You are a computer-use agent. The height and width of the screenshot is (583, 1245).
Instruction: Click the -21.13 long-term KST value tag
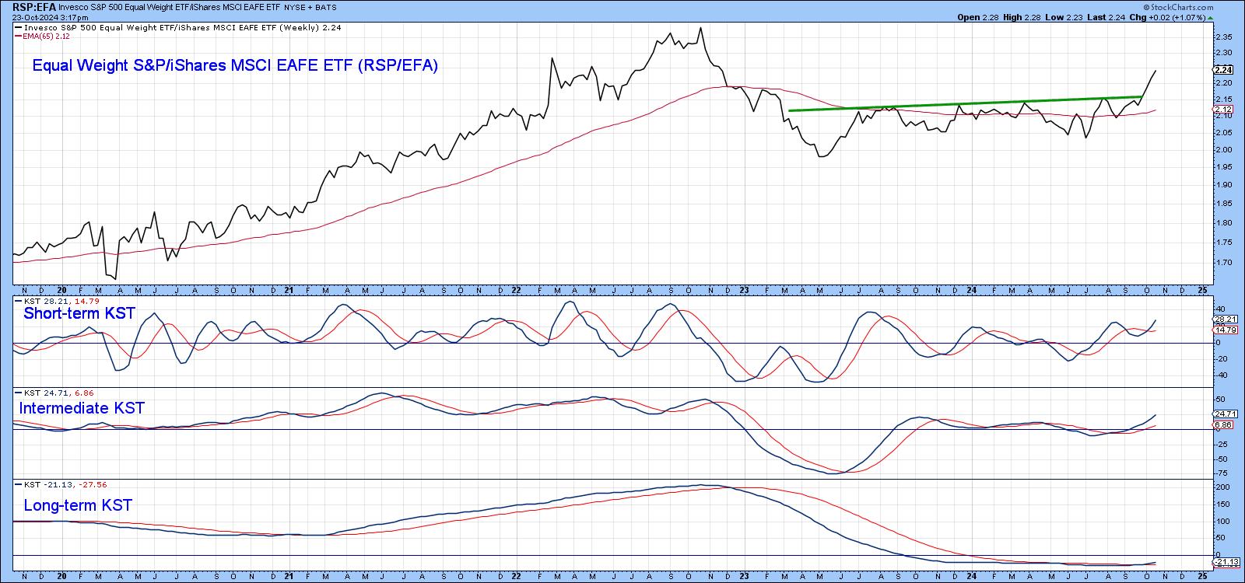coord(1227,562)
